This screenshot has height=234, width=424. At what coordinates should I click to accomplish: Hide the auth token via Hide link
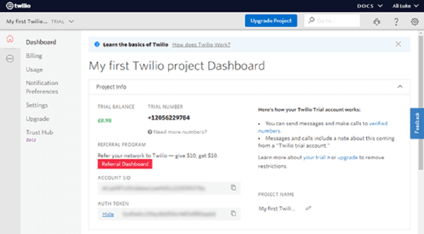point(108,214)
